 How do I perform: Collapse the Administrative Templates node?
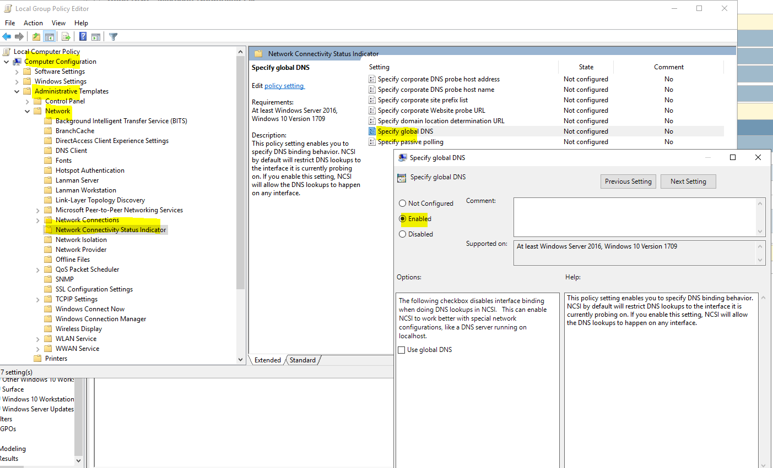[x=17, y=91]
